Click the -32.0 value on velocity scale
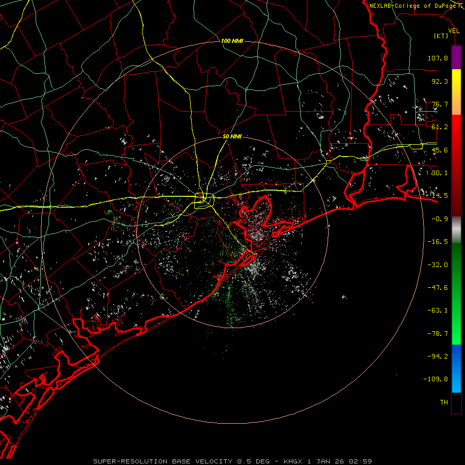The width and height of the screenshot is (465, 465). point(438,265)
